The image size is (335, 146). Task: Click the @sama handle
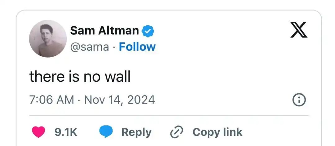click(x=90, y=47)
